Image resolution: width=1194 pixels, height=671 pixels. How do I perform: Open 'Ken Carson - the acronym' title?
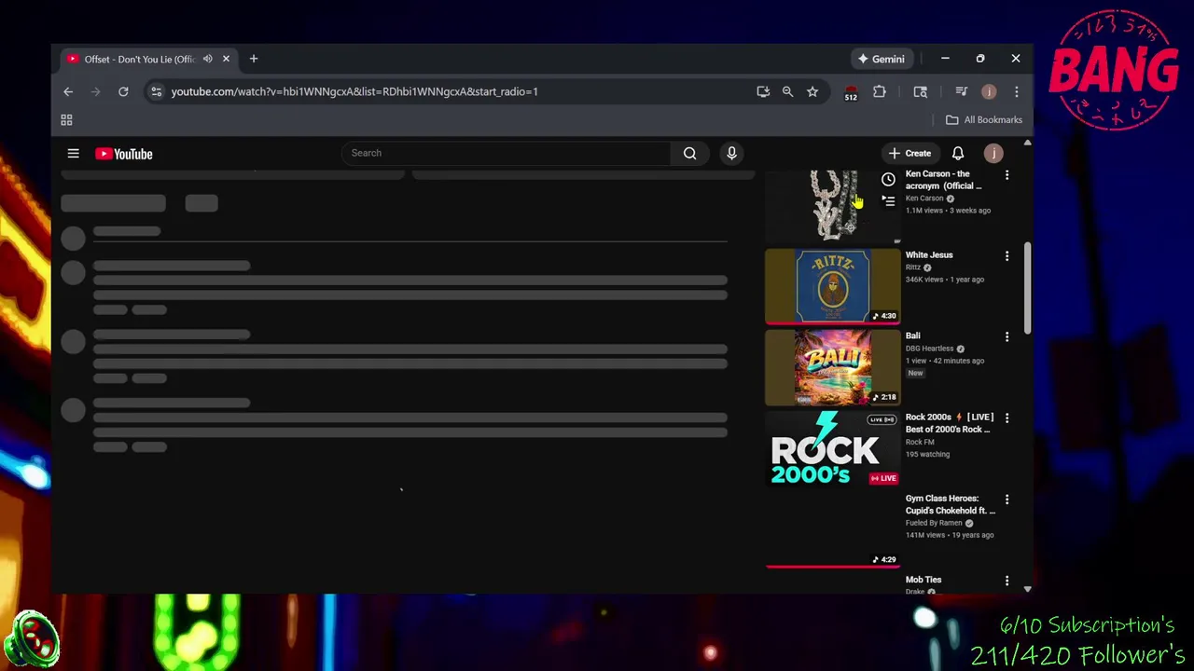tap(943, 180)
